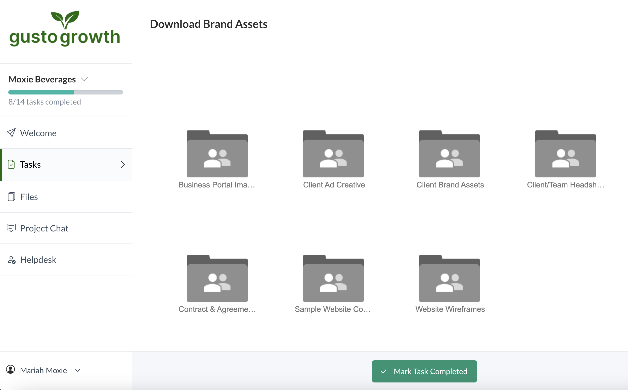Click the user avatar icon beside Mariah Moxie
Viewport: 628px width, 390px height.
click(x=11, y=369)
